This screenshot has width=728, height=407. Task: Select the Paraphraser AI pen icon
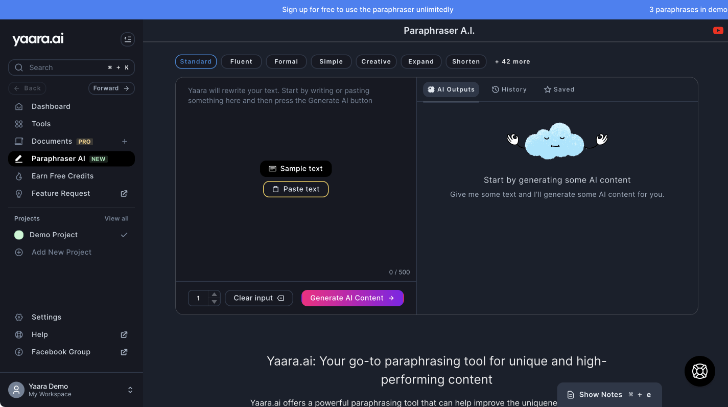(x=19, y=159)
